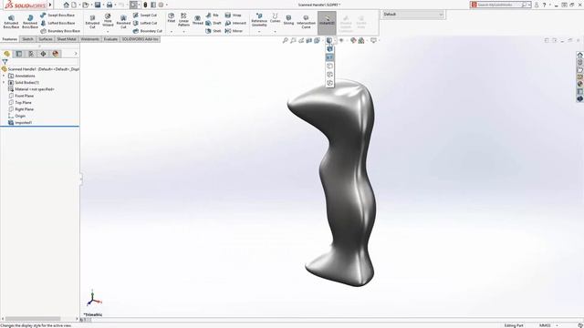Click the Zoom to Fit icon
This screenshot has width=584, height=328.
(x=286, y=40)
